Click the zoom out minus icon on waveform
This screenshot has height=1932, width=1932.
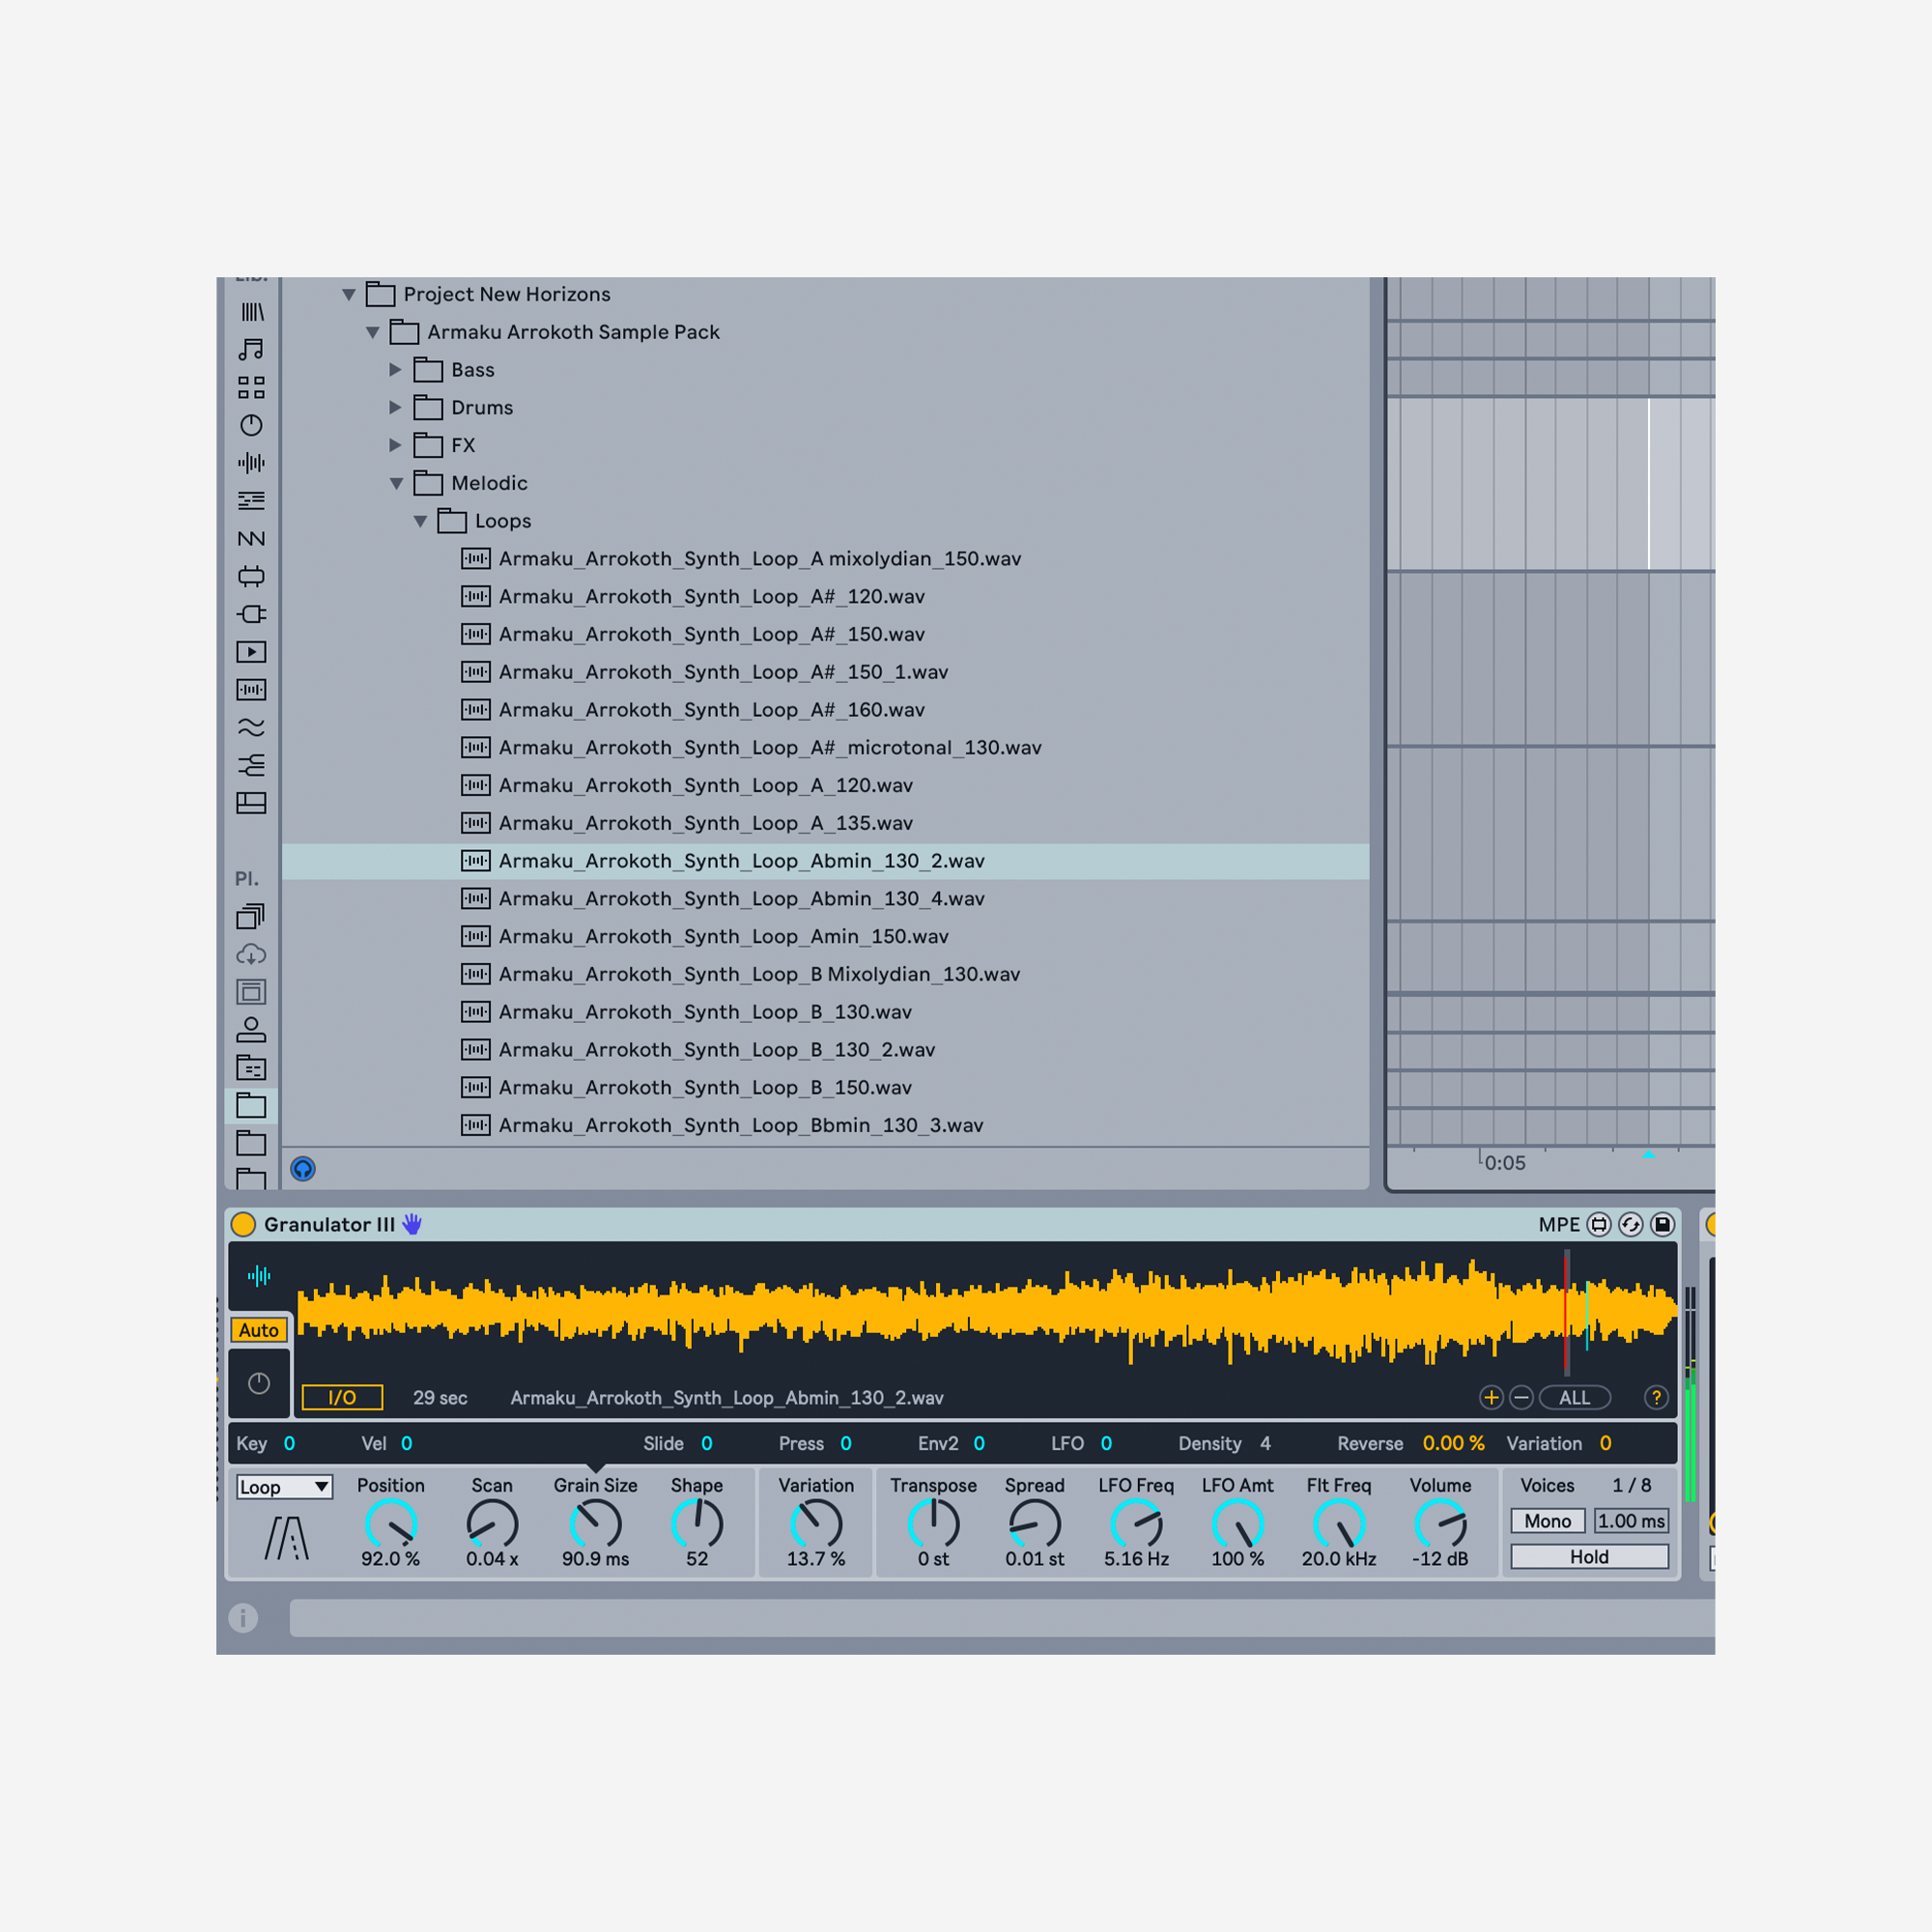coord(1521,1398)
